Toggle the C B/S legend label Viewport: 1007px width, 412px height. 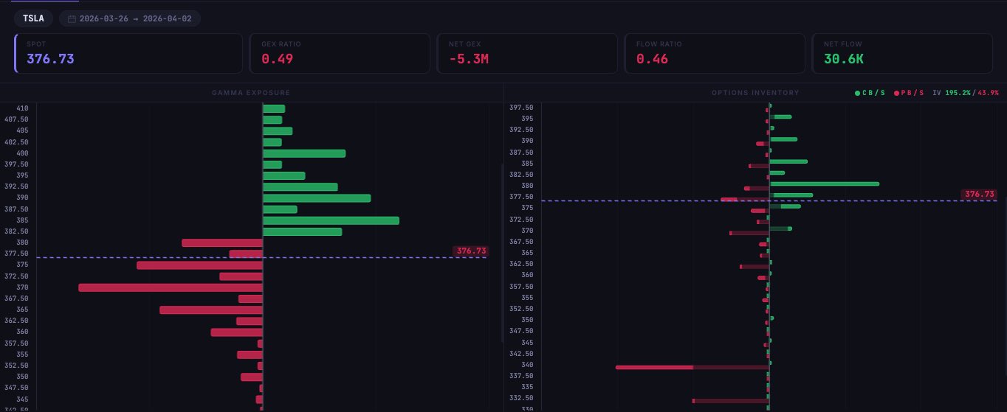click(873, 93)
